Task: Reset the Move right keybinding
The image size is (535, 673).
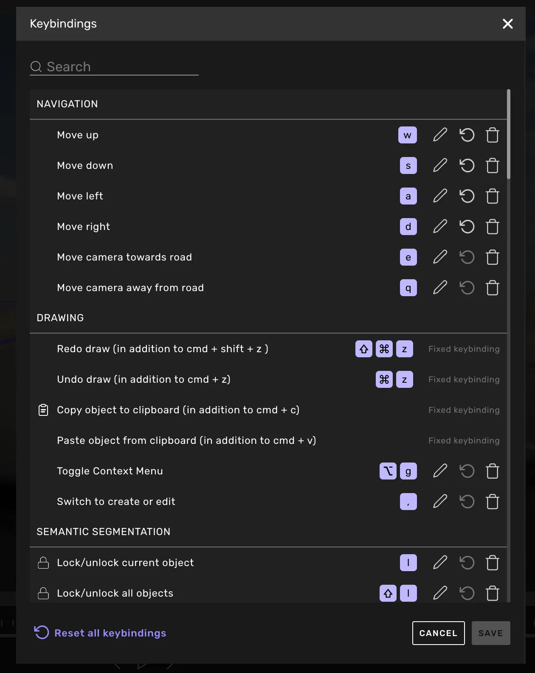Action: [467, 227]
